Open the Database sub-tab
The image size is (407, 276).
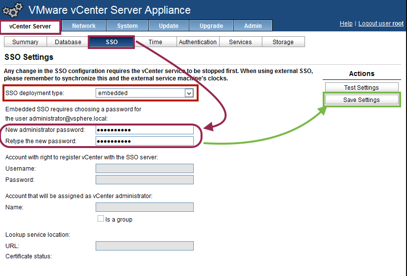[68, 42]
